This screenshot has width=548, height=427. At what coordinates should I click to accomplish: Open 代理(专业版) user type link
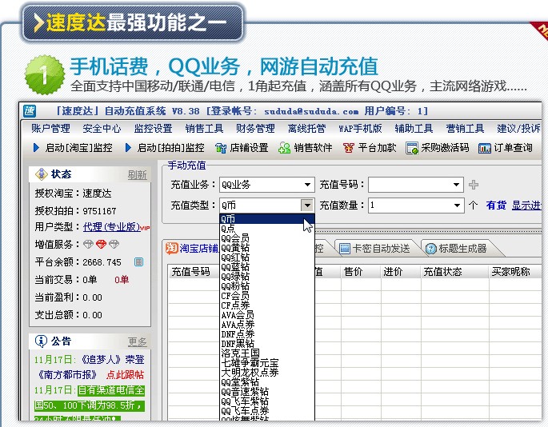[x=111, y=227]
